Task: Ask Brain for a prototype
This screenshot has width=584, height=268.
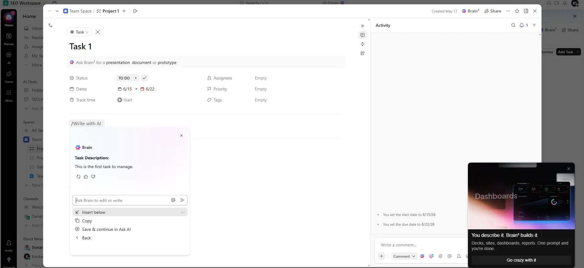Action: (167, 62)
